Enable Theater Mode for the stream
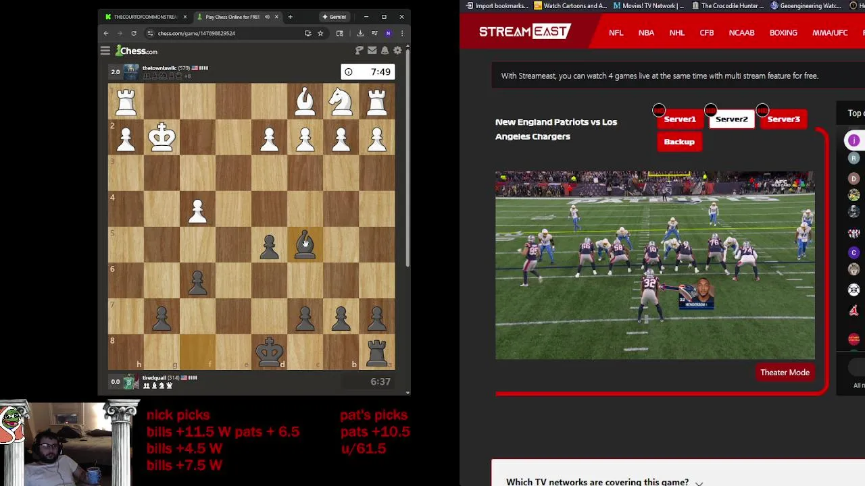Screen dimensions: 865x486 coord(785,373)
